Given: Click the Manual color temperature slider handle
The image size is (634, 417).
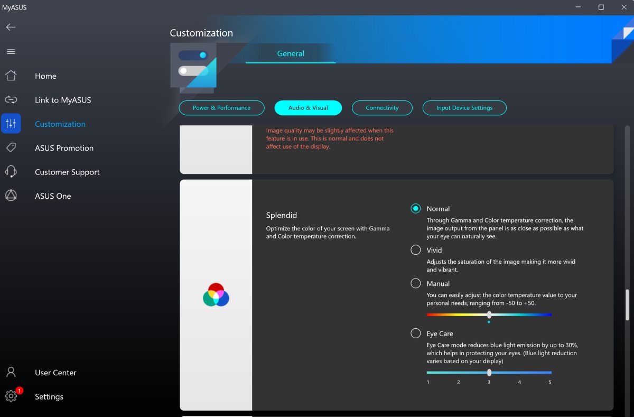Looking at the screenshot, I should coord(489,314).
